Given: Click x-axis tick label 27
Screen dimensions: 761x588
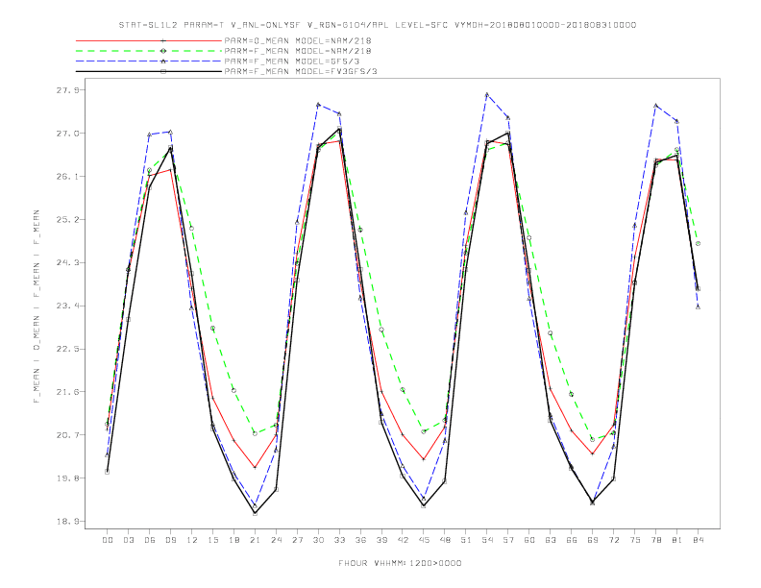Looking at the screenshot, I should [297, 540].
